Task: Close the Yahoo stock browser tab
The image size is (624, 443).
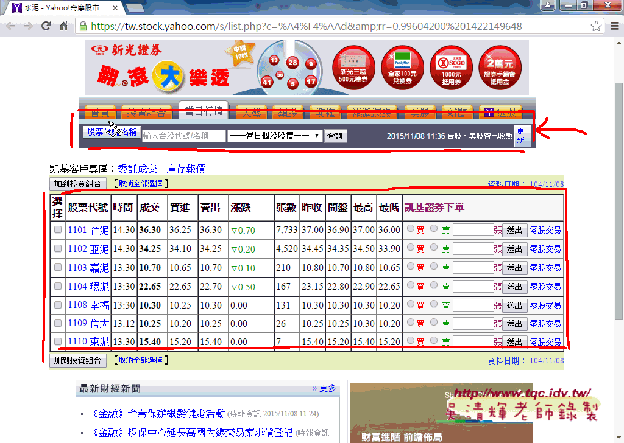Action: pyautogui.click(x=115, y=7)
